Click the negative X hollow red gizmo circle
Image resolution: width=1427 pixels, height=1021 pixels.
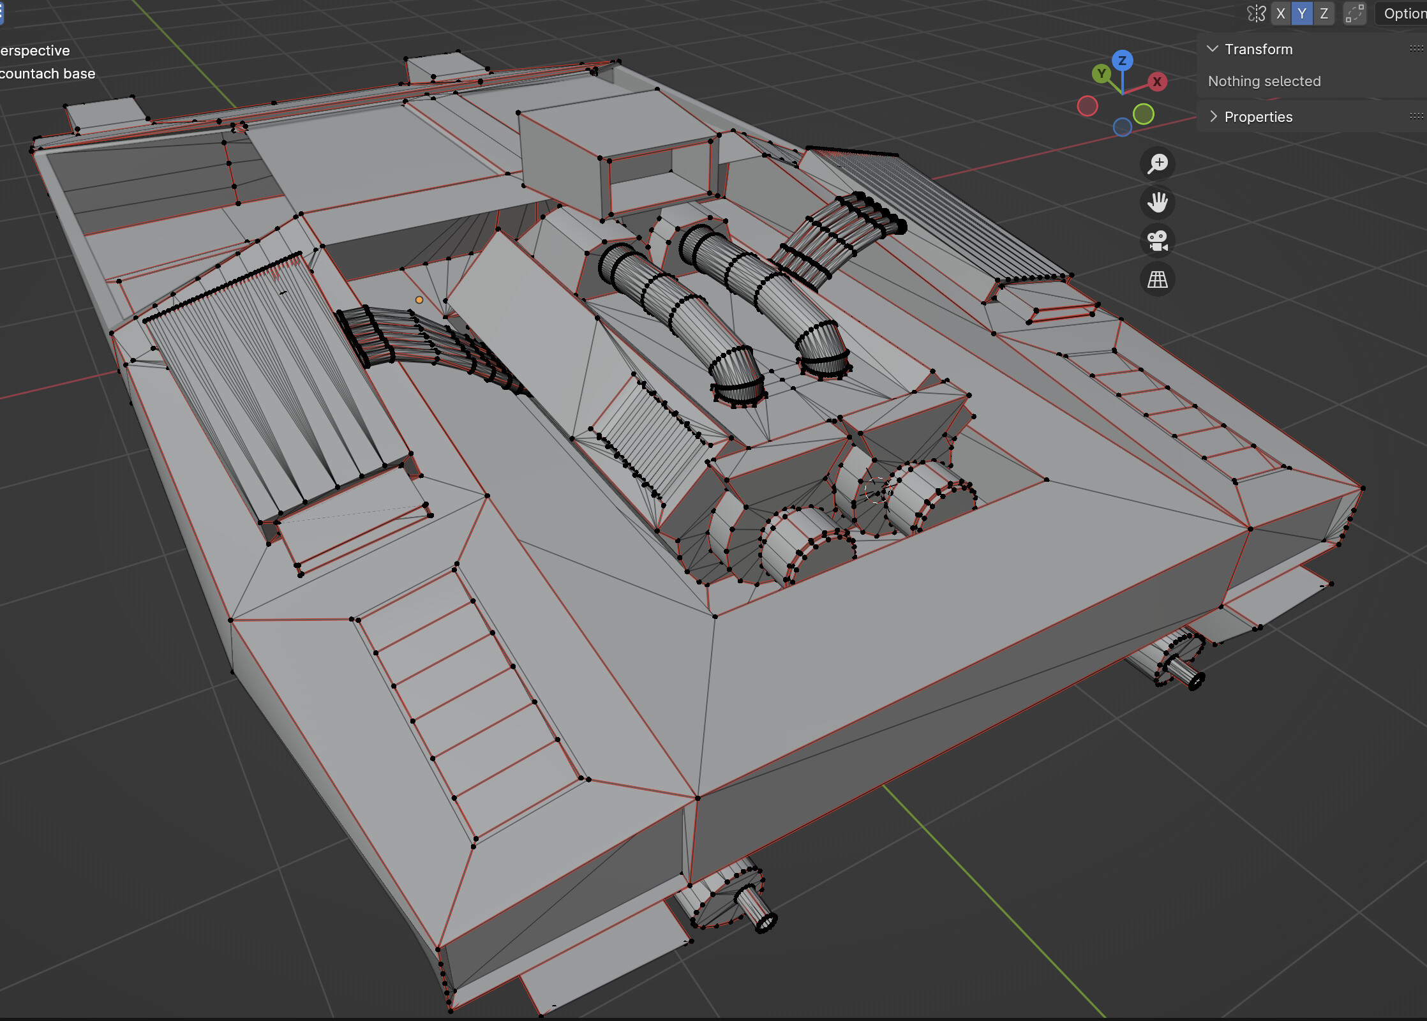[x=1087, y=106]
